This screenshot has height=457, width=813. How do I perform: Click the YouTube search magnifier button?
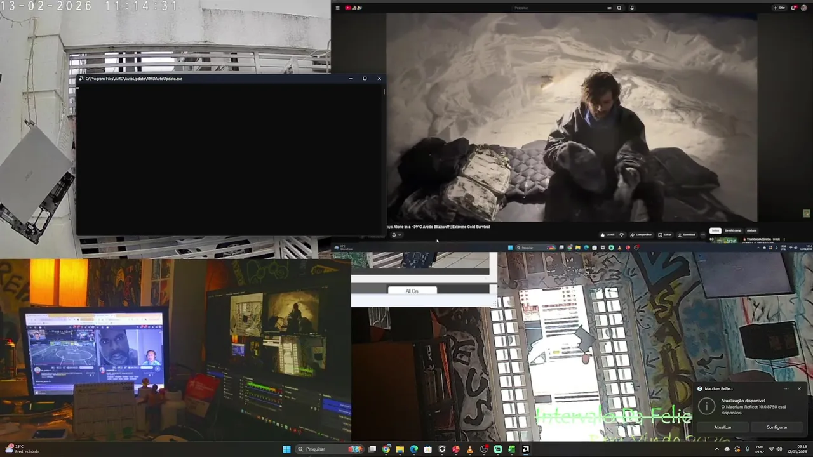pyautogui.click(x=619, y=8)
